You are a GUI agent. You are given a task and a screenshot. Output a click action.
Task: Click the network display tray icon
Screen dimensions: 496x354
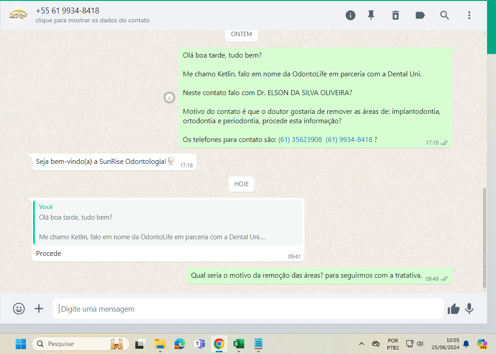click(410, 344)
